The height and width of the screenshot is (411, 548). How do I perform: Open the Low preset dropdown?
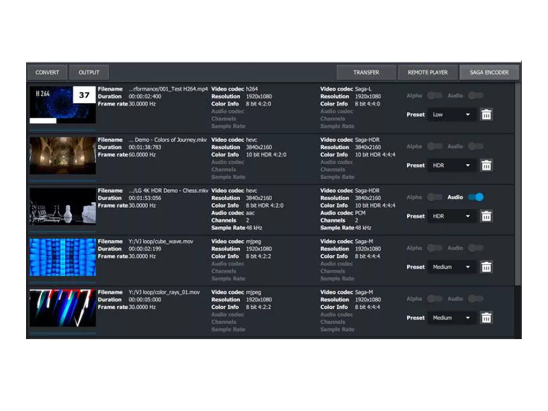451,115
